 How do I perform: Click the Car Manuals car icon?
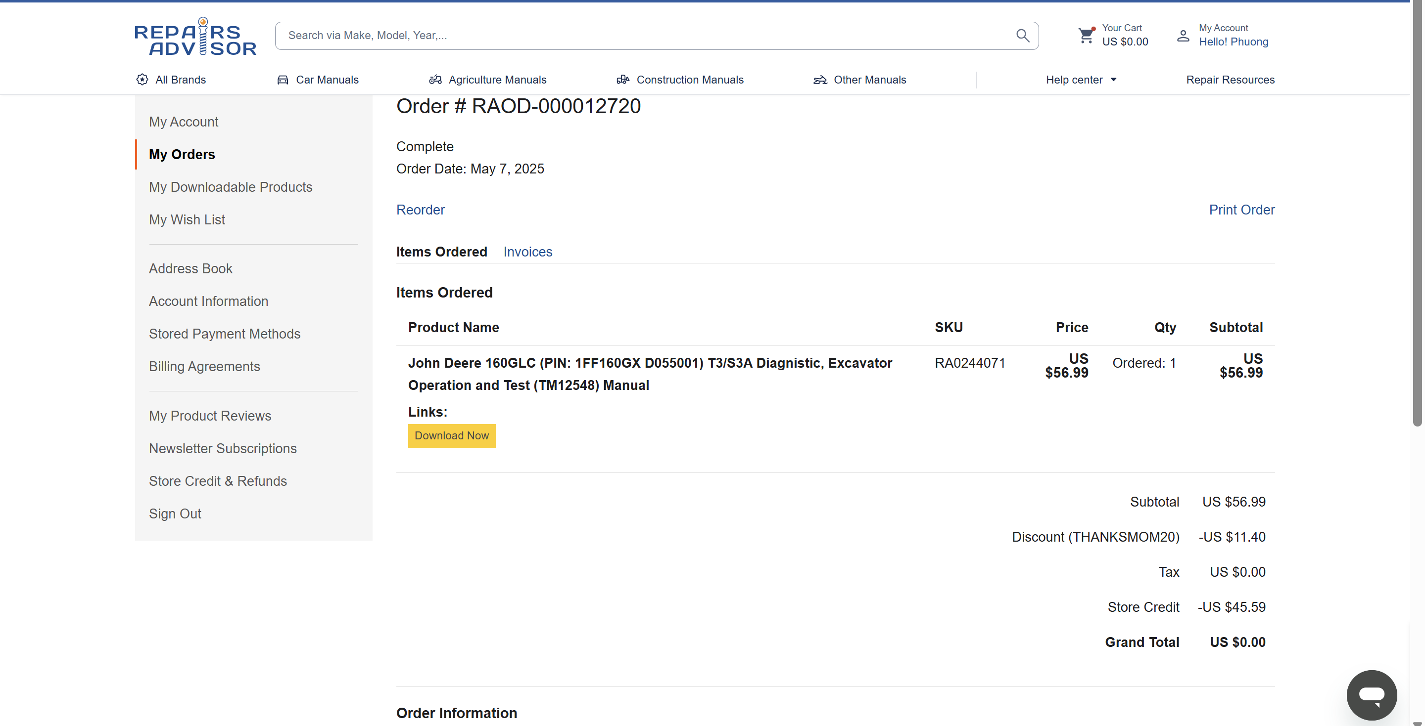[x=283, y=80]
